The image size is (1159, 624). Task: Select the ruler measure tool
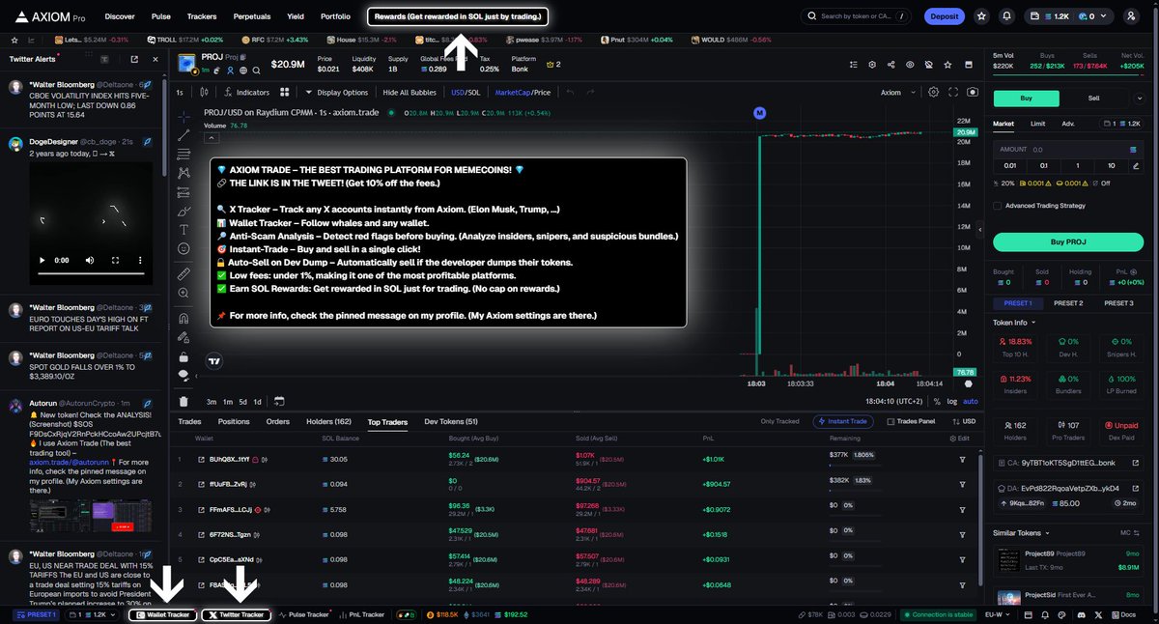(184, 274)
